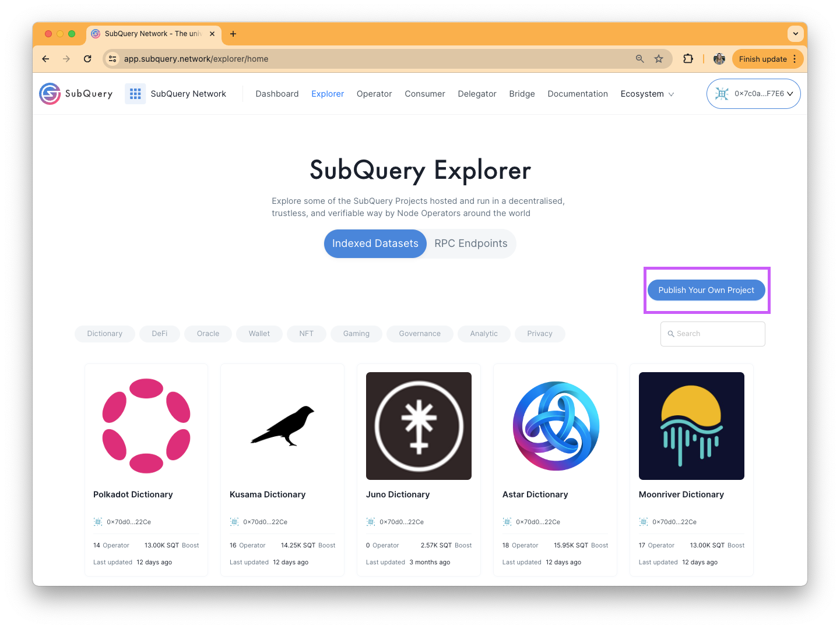Screen dimensions: 840x629
Task: Open the Moonriver Dictionary title
Action: (x=681, y=494)
